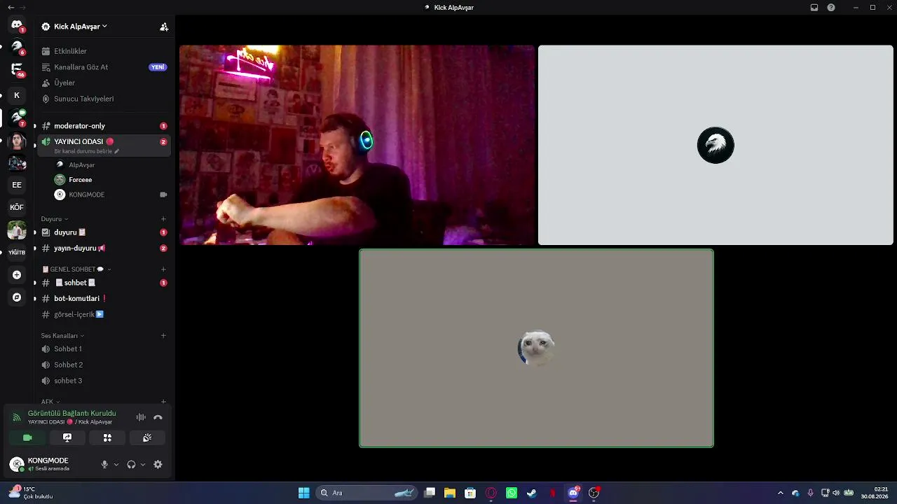Image resolution: width=897 pixels, height=504 pixels.
Task: Share your screen button
Action: pos(67,437)
